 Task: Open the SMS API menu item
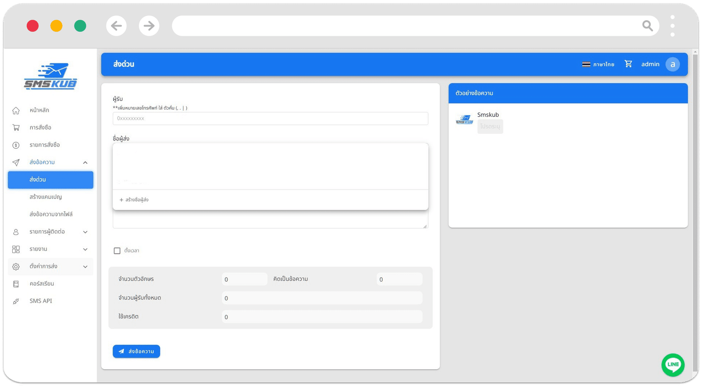coord(41,301)
